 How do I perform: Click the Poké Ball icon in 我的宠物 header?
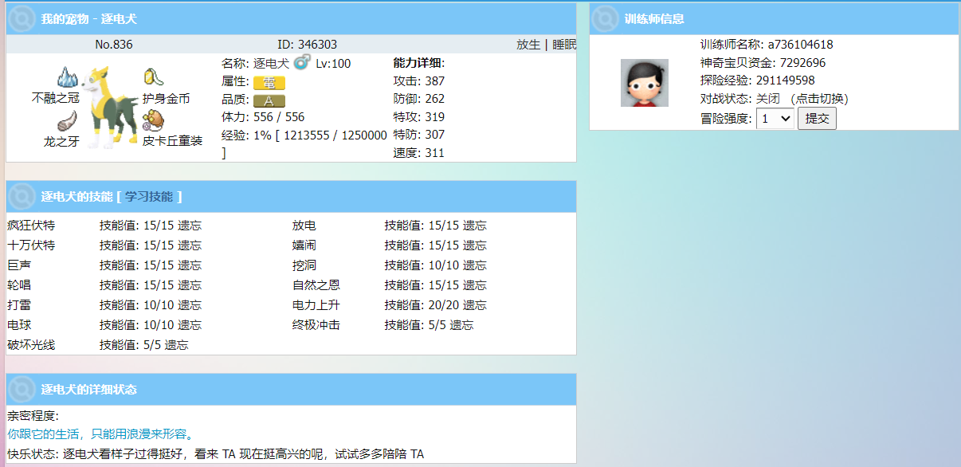click(x=22, y=18)
